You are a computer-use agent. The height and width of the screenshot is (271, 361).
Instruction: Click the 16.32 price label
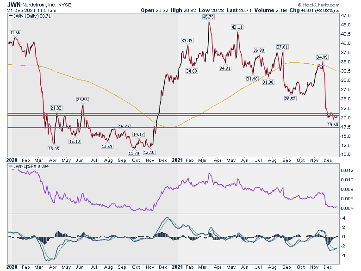(x=124, y=126)
